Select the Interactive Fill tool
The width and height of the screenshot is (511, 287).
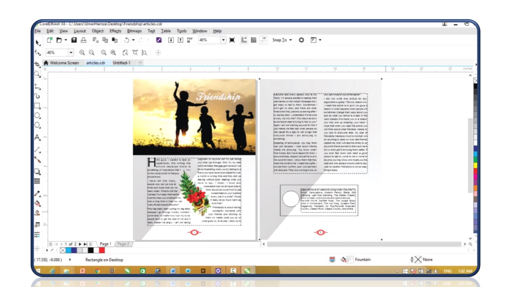pos(38,203)
